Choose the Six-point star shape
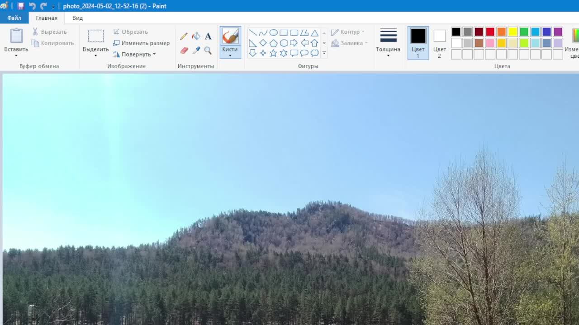The height and width of the screenshot is (325, 579). point(284,53)
